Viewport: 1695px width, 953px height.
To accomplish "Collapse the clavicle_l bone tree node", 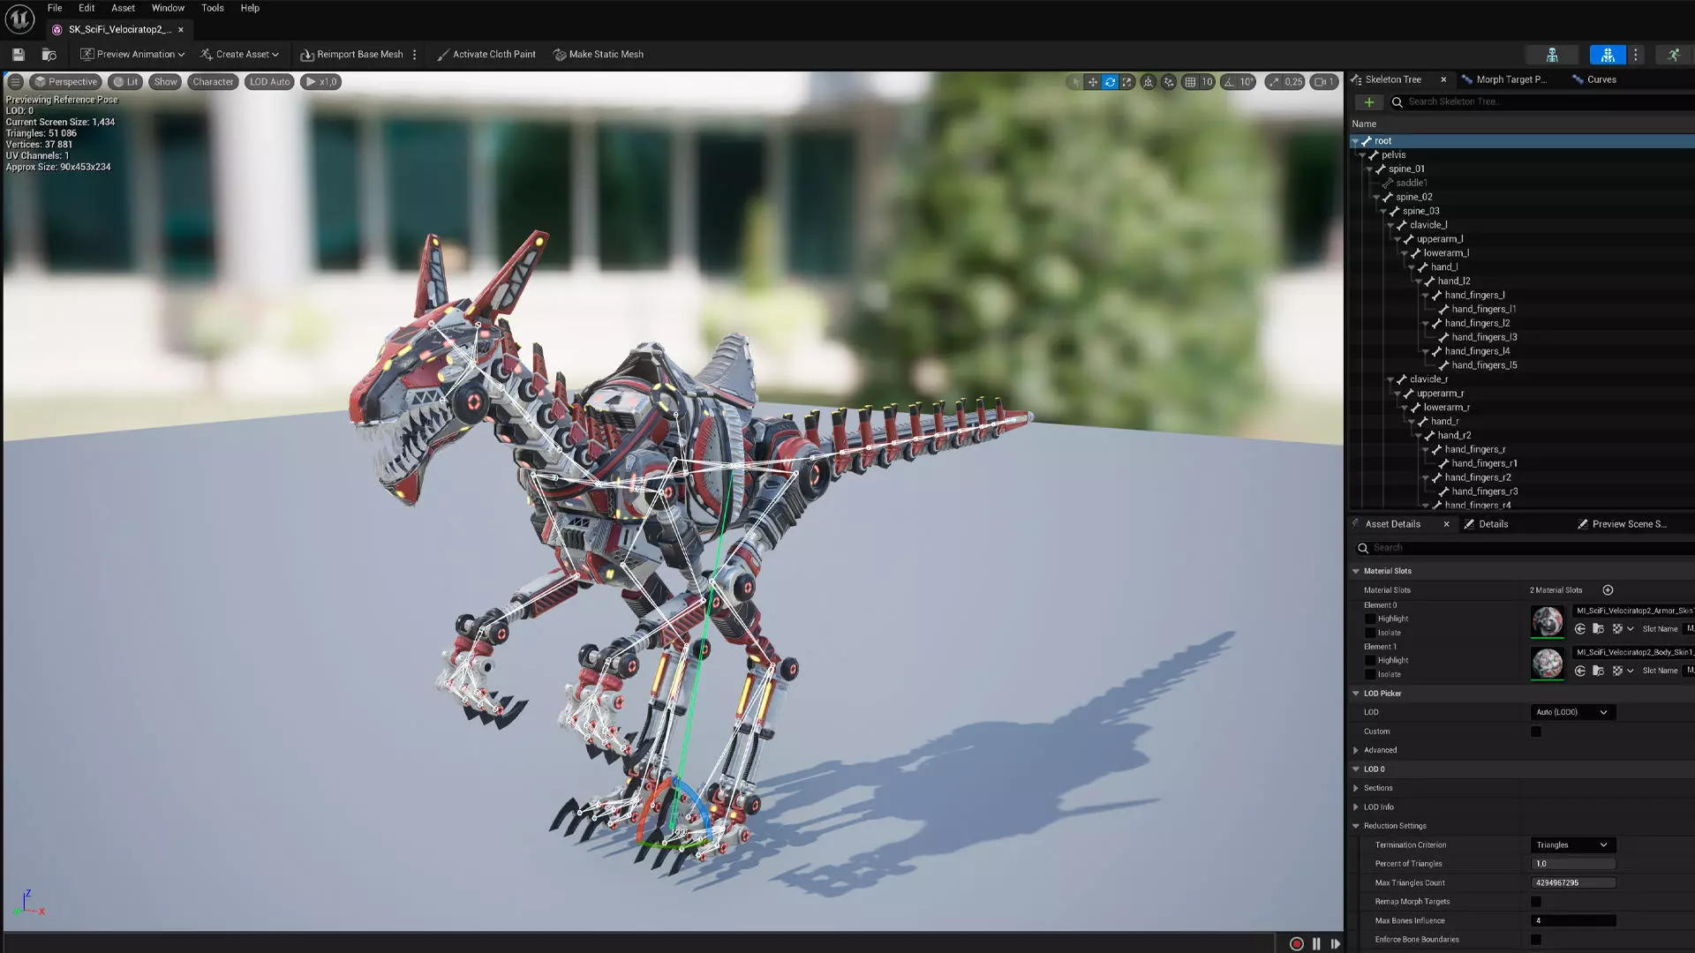I will (1390, 225).
